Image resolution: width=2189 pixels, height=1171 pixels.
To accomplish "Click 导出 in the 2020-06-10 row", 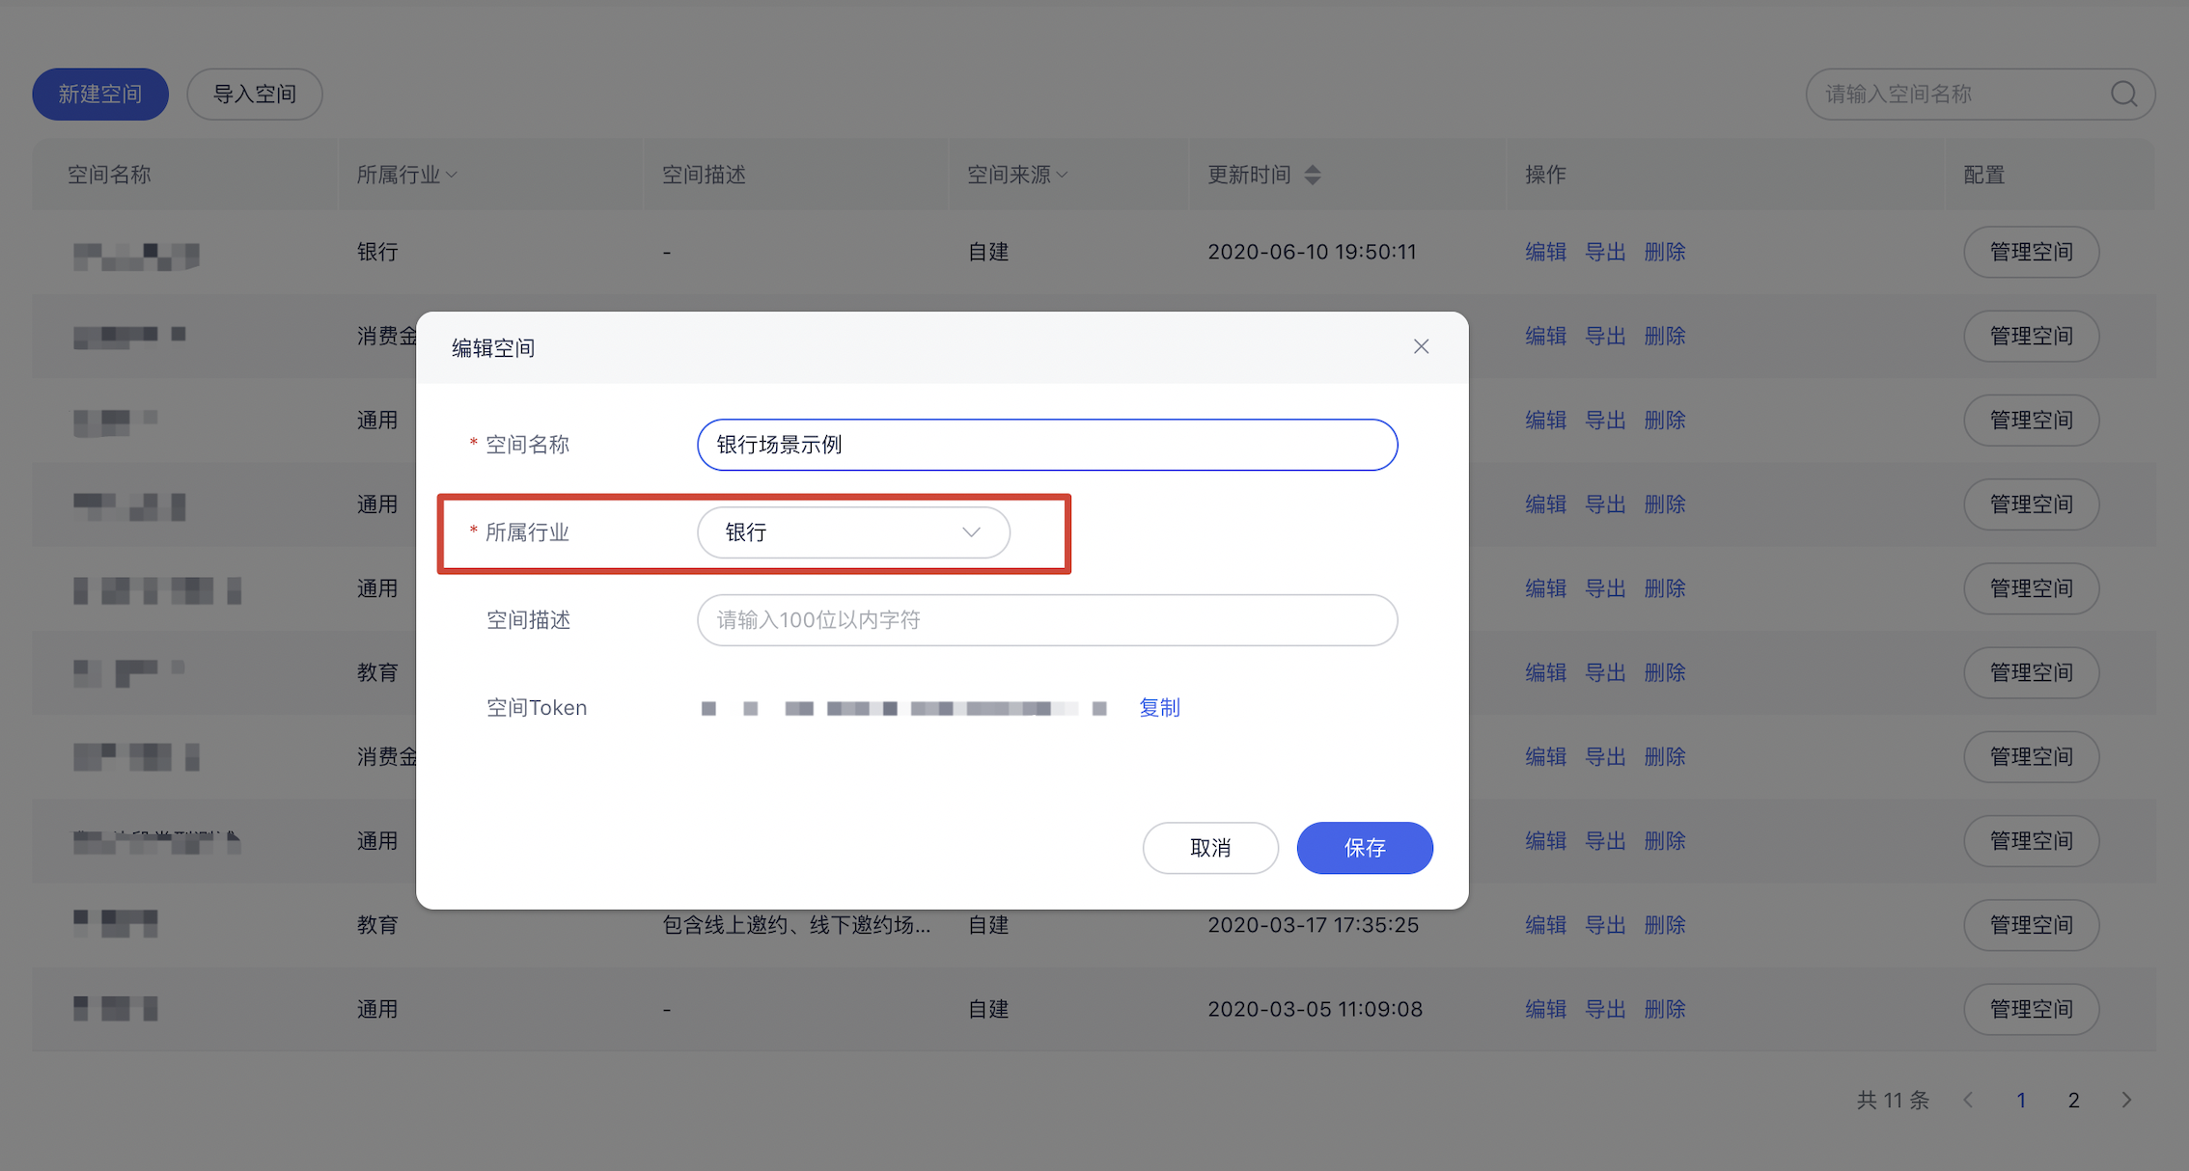I will click(x=1605, y=252).
